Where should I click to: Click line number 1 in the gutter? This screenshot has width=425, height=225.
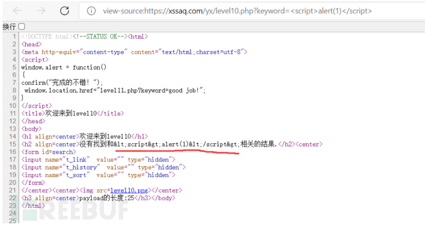[14, 36]
